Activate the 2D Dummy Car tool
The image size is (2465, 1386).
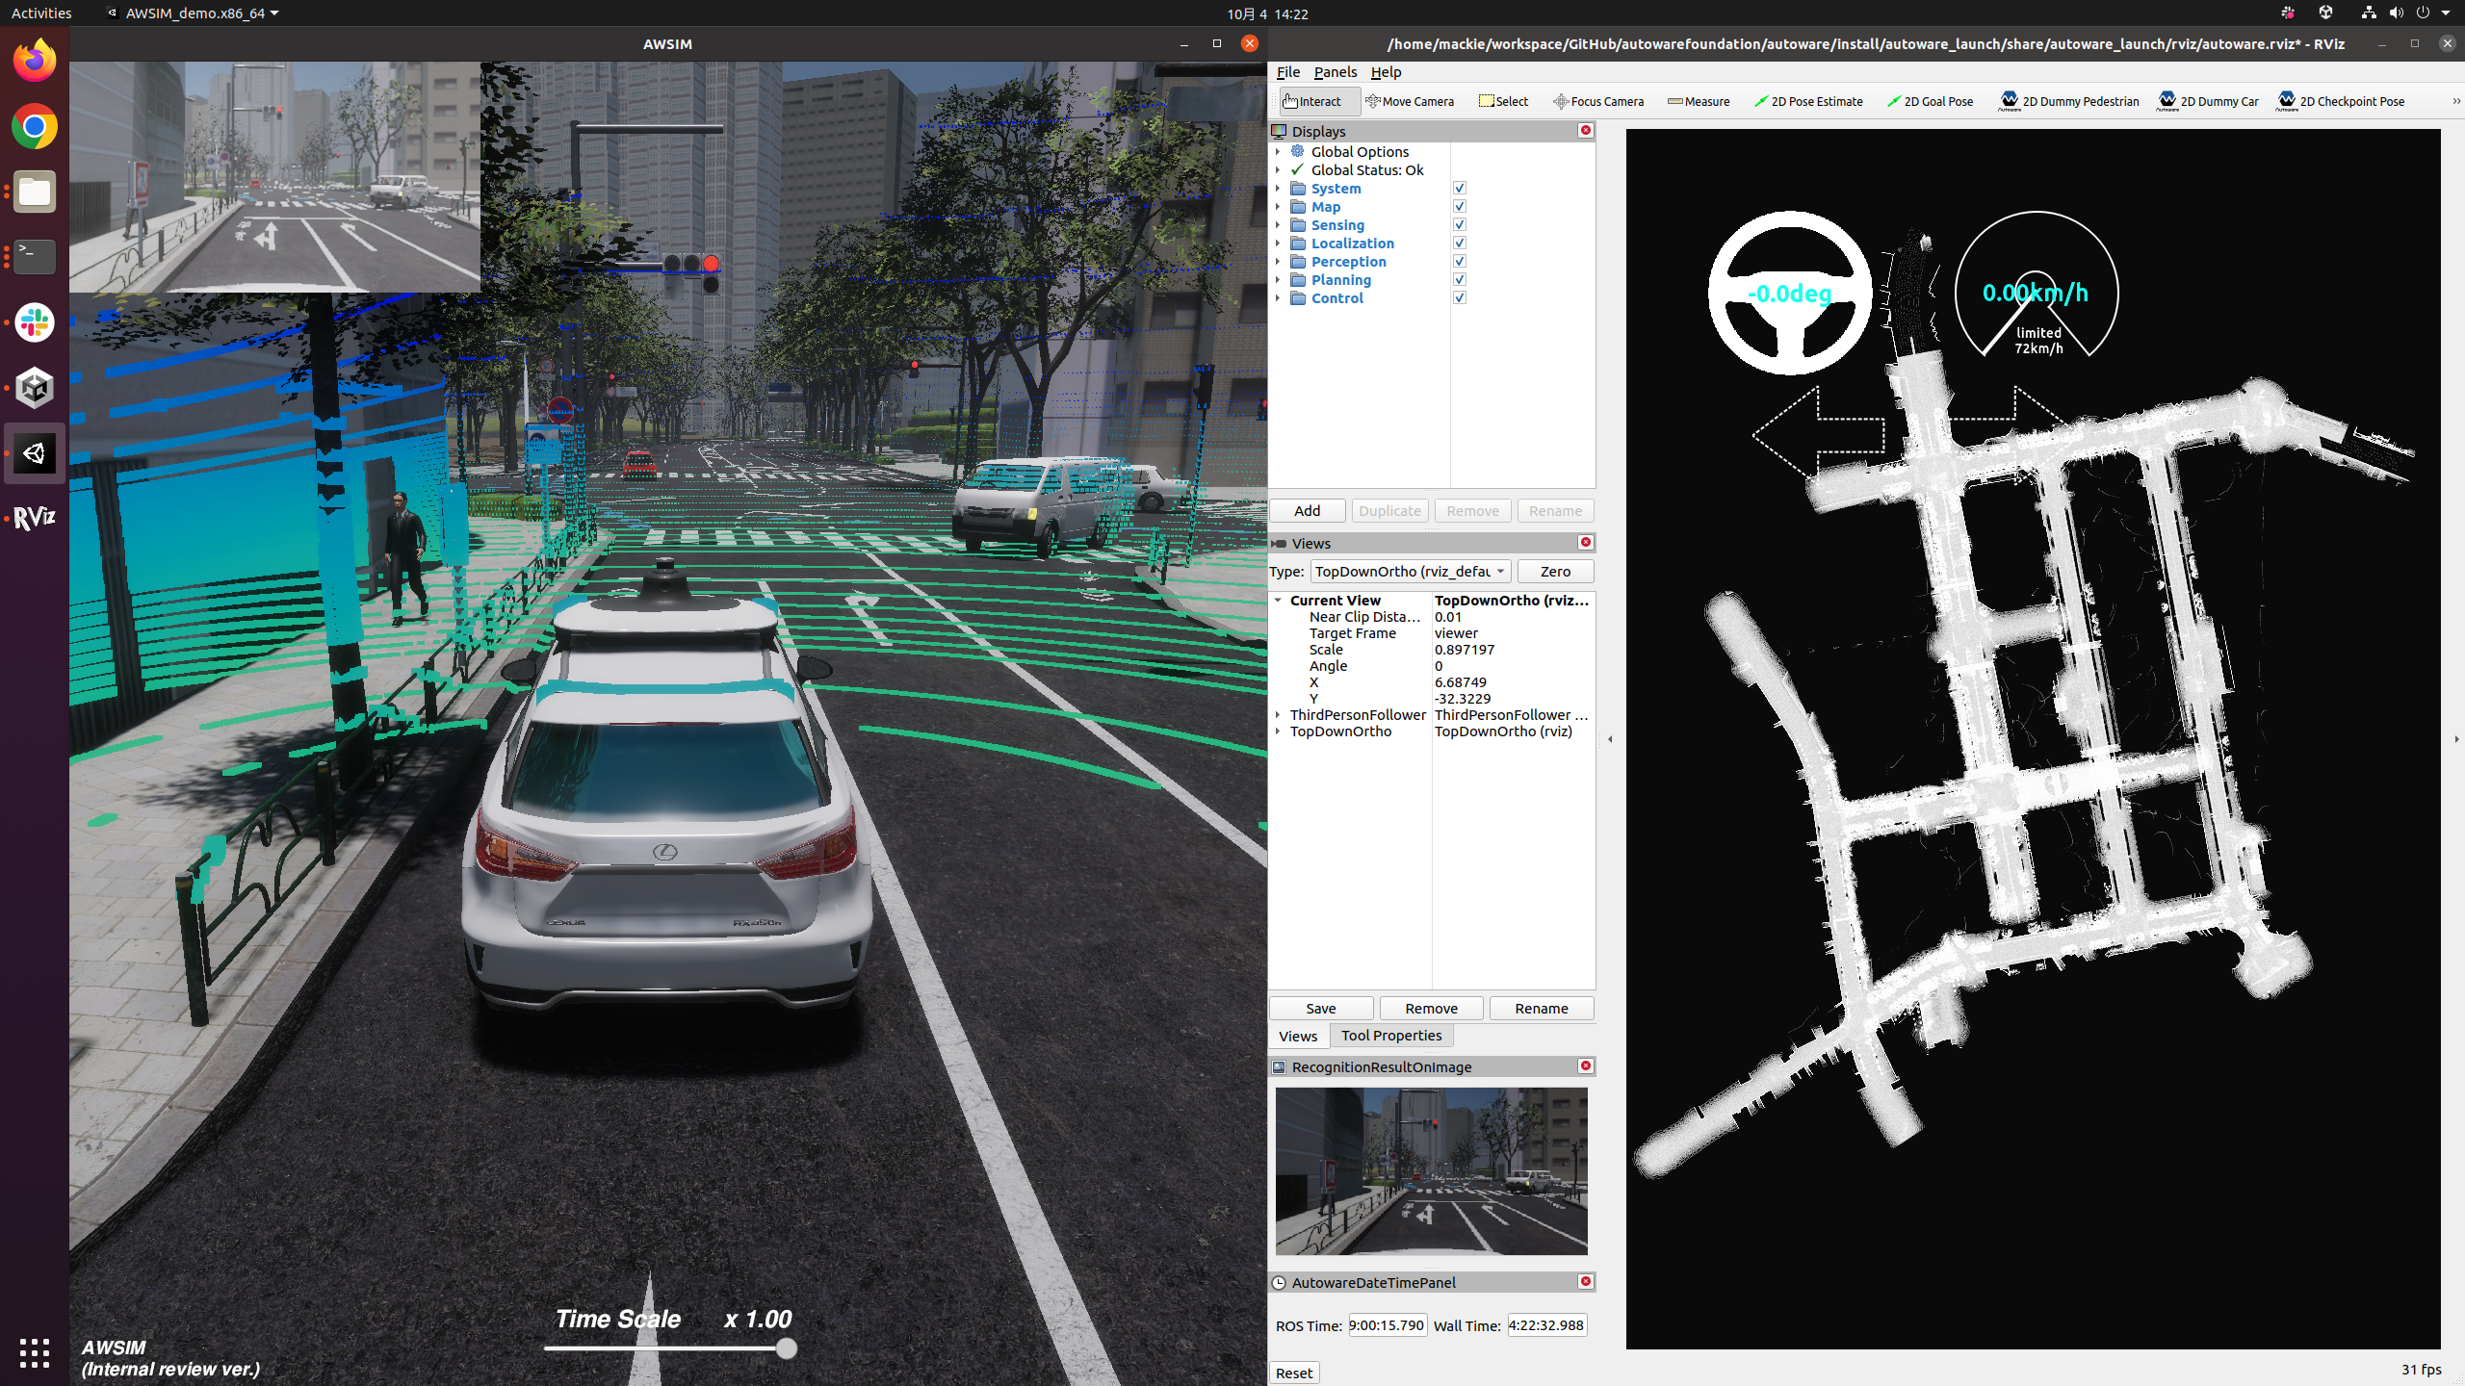click(x=2209, y=101)
